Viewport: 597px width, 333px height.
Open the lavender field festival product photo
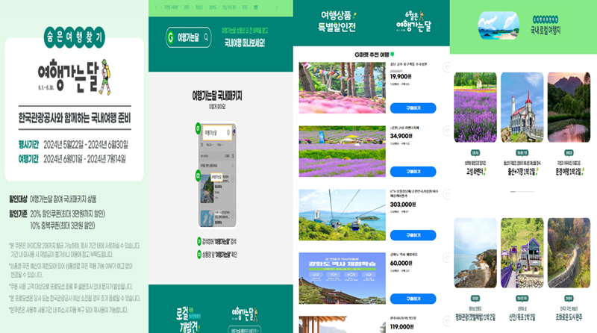[x=343, y=152]
